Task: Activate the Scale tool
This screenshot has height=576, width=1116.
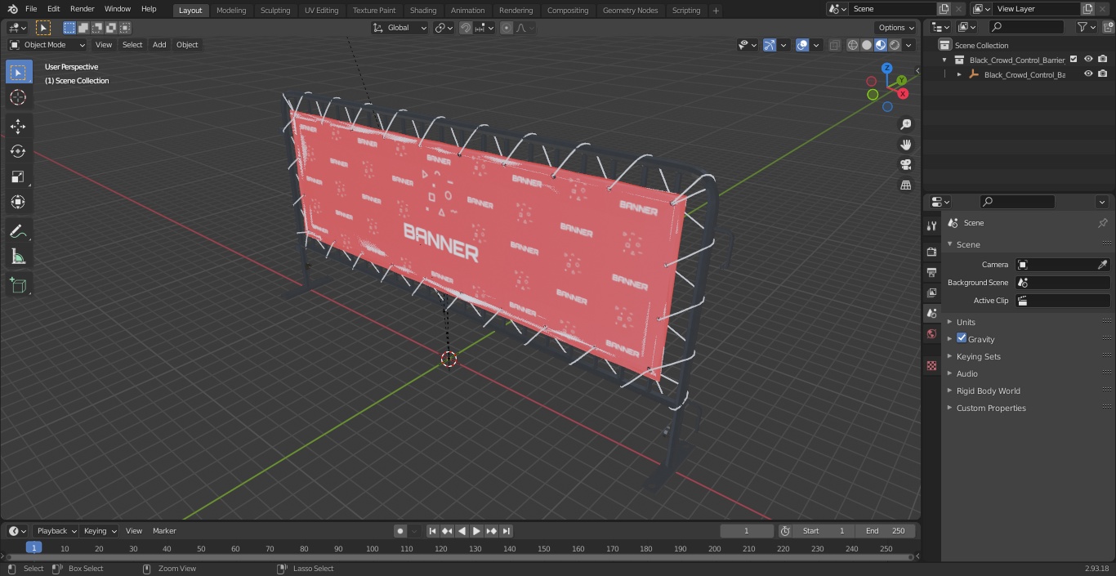Action: pyautogui.click(x=18, y=176)
